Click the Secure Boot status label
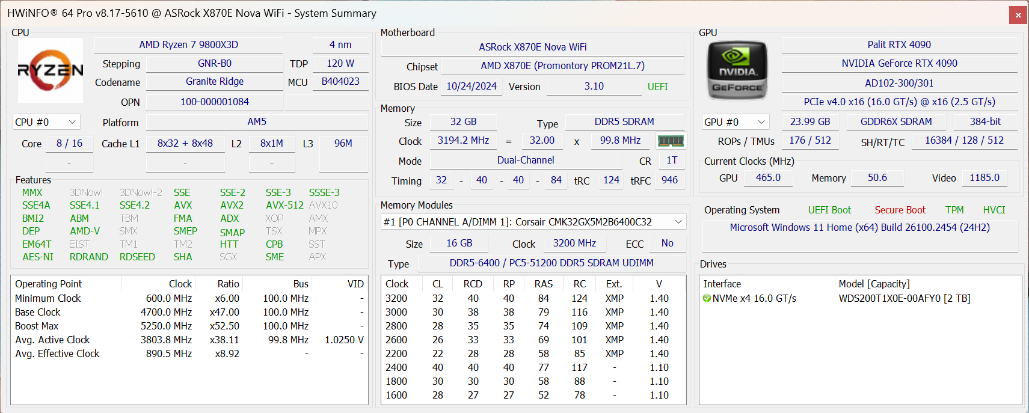 click(x=900, y=210)
